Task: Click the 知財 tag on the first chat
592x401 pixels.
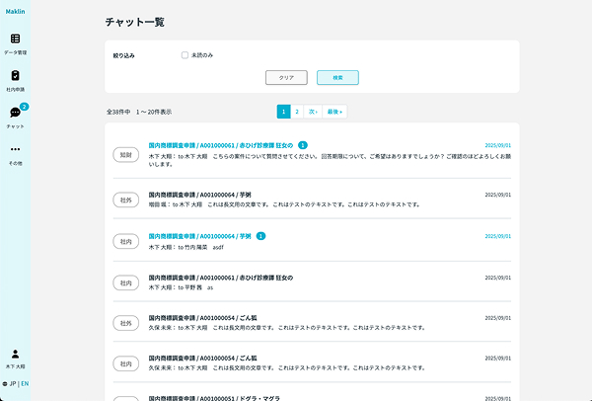Action: [x=125, y=156]
